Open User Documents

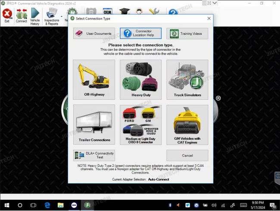click(x=94, y=34)
